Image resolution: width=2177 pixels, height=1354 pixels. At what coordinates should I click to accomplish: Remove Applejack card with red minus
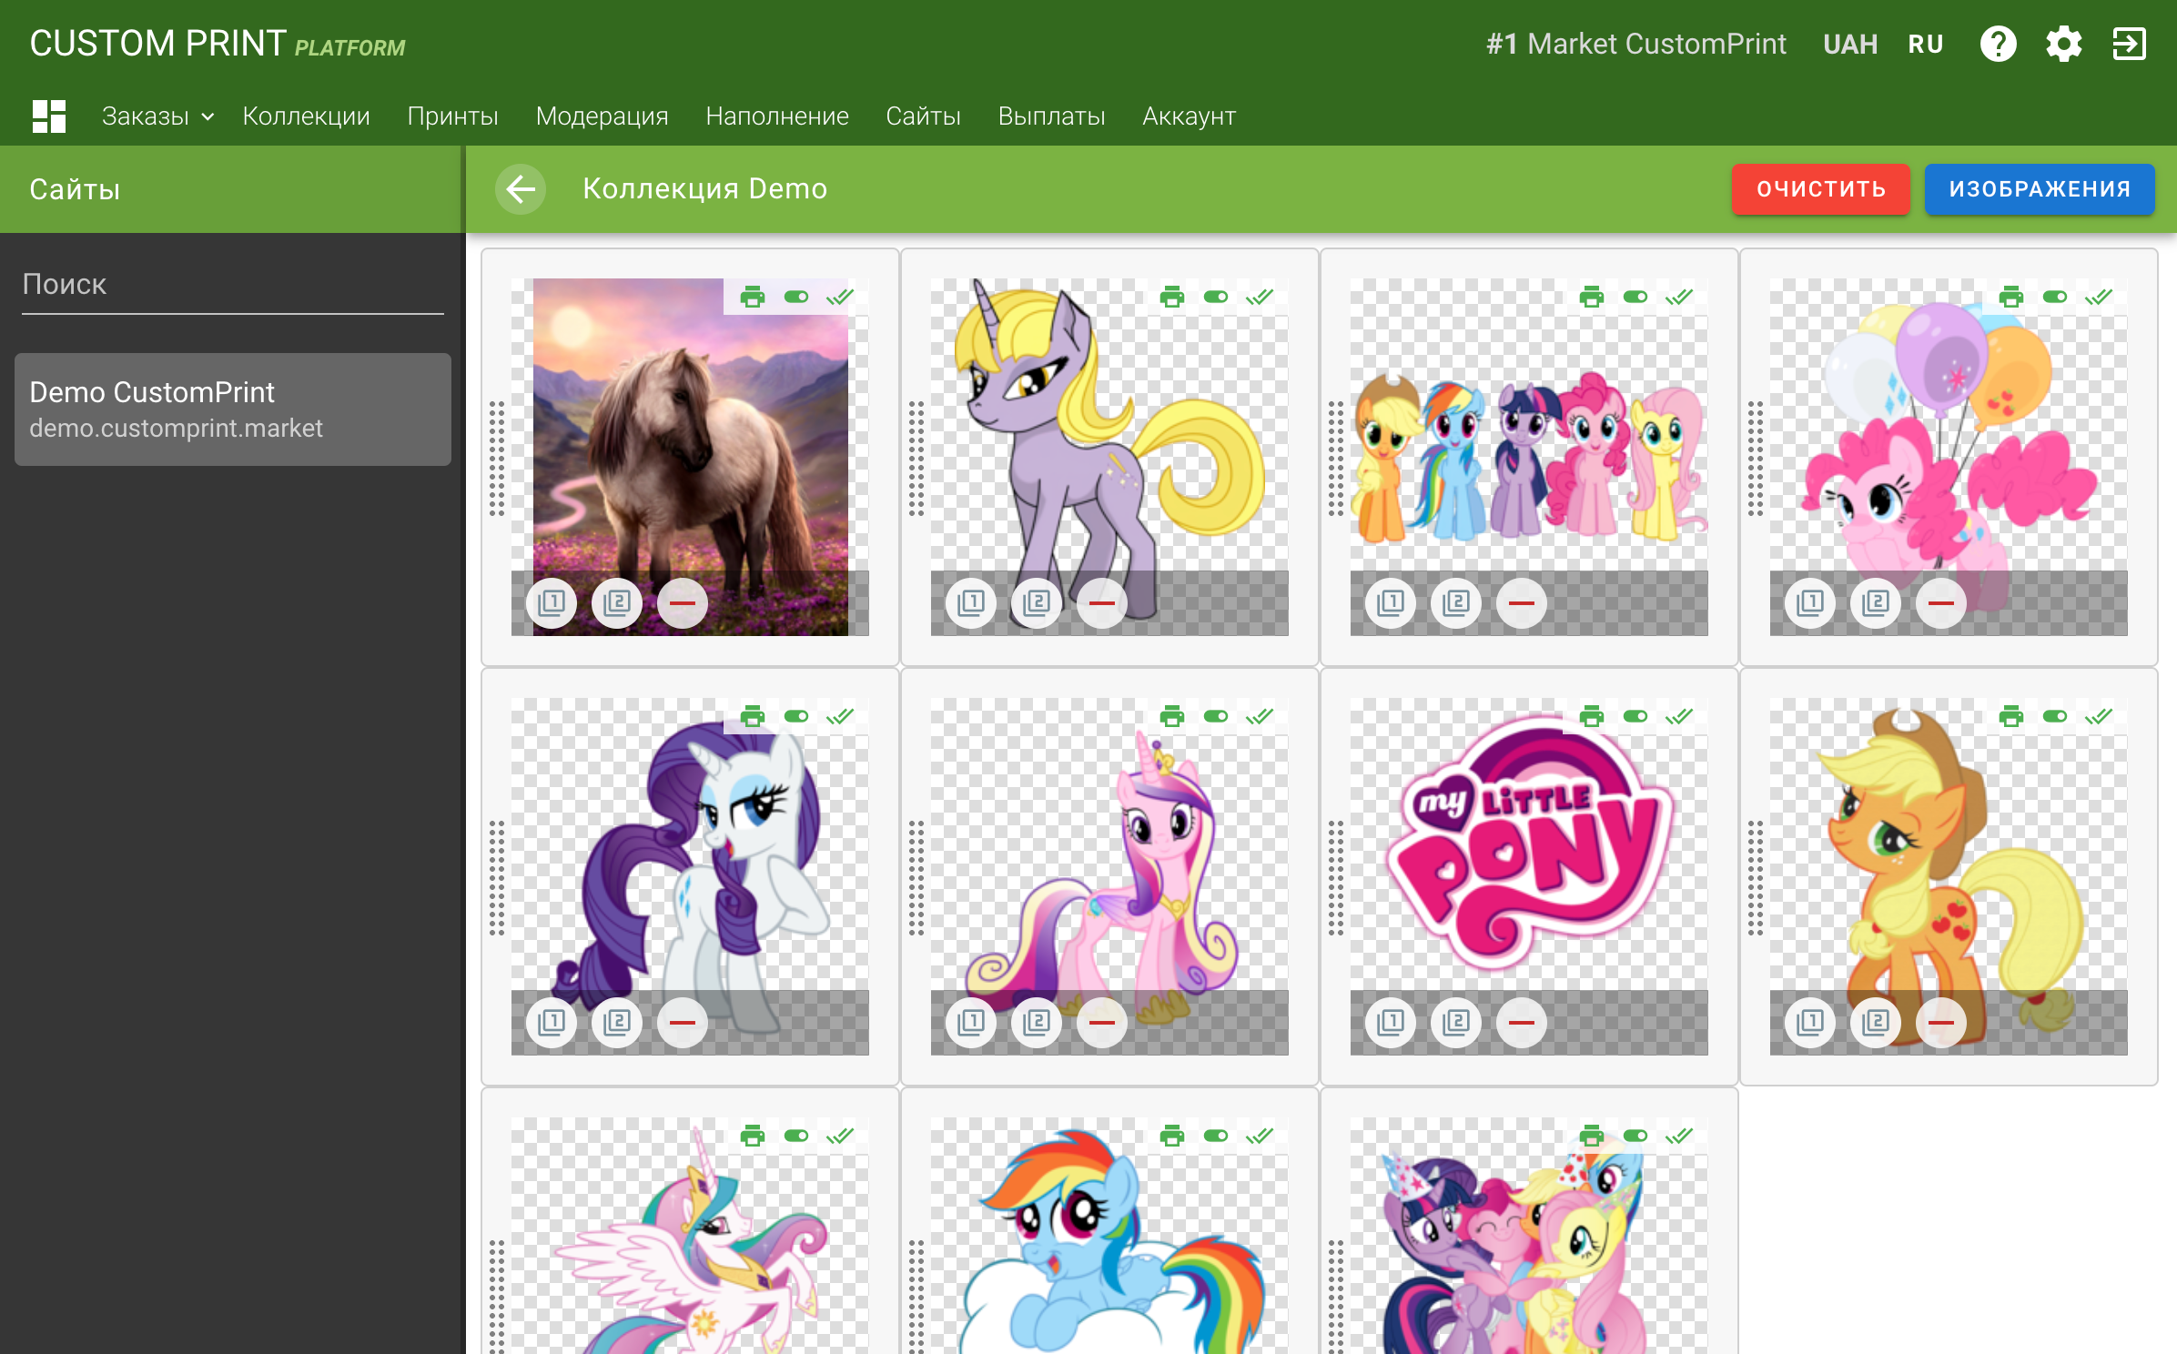tap(1941, 1022)
